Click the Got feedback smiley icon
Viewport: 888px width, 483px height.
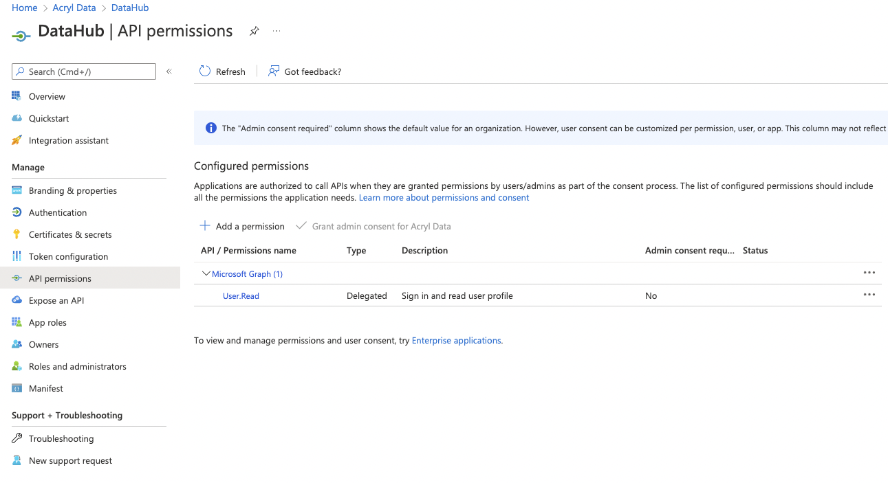(x=273, y=71)
